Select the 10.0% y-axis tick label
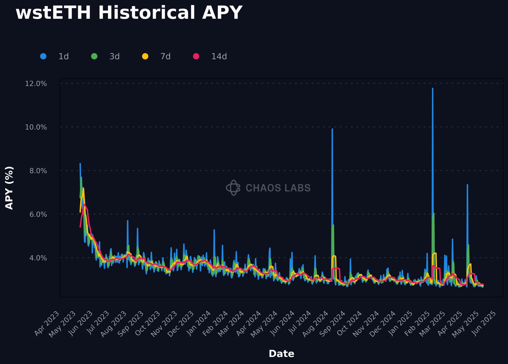Viewport: 508px width, 364px height. [36, 127]
